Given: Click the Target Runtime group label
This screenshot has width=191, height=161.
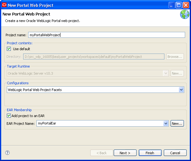Looking at the screenshot, I should coord(18,66).
